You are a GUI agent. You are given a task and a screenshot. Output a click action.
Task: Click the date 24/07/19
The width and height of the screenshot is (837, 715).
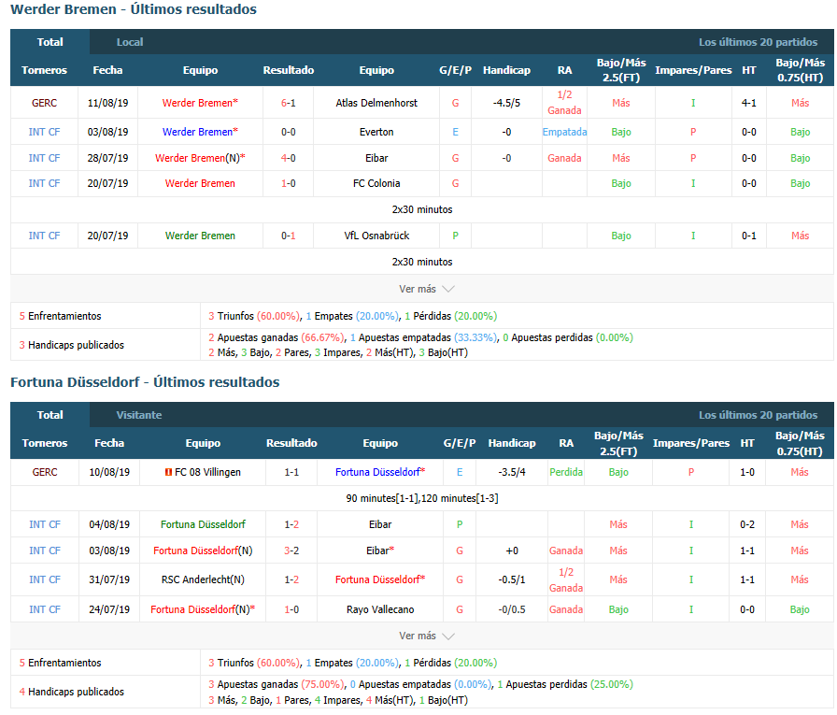(109, 609)
